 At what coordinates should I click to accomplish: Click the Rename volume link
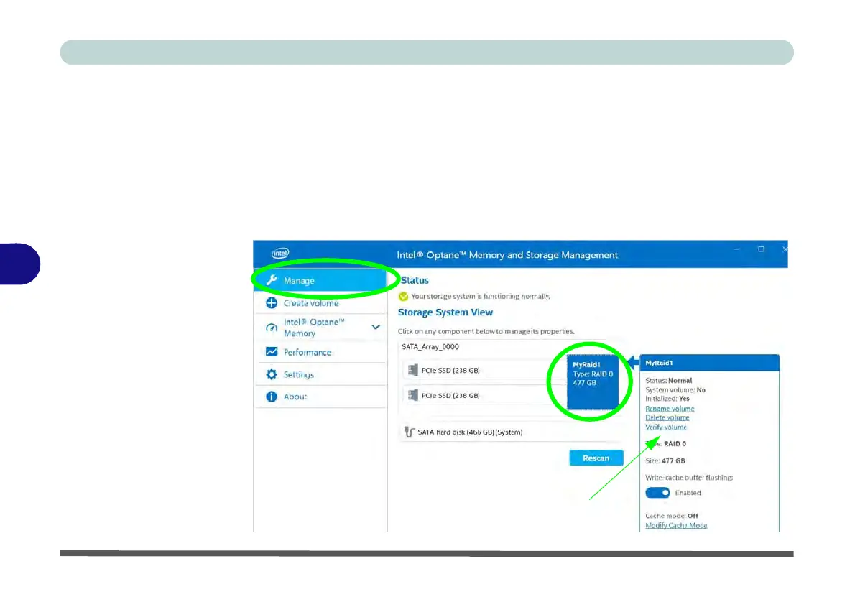(670, 409)
